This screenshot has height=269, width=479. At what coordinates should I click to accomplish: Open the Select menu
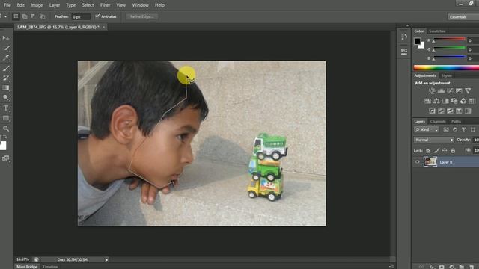(88, 5)
